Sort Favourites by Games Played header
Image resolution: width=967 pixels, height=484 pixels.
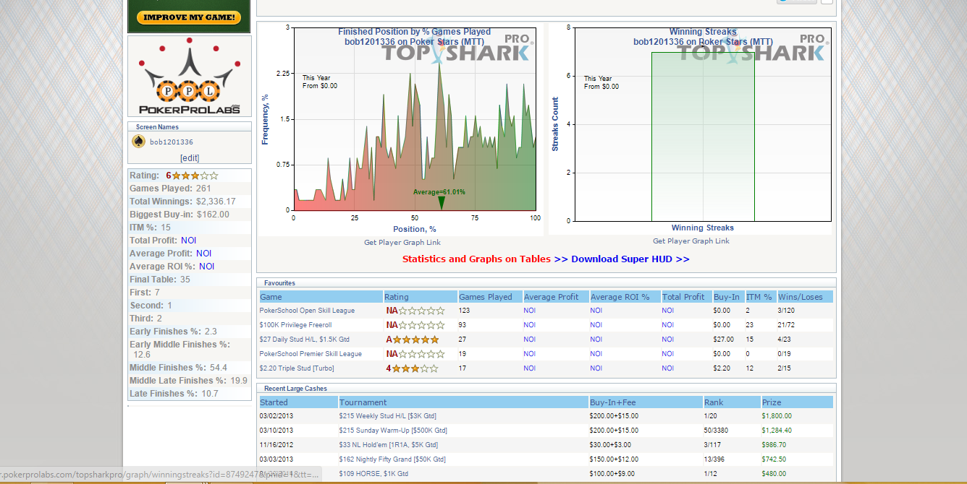[489, 297]
